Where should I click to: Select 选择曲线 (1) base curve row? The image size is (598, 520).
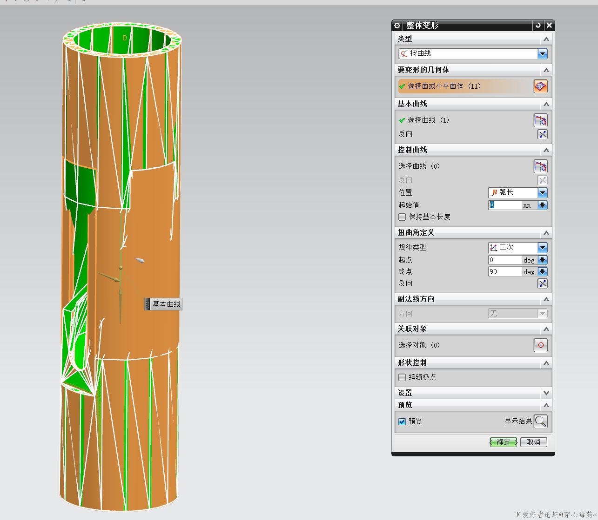point(464,120)
